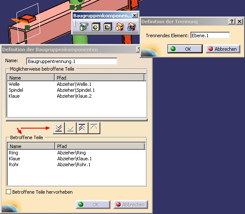The image size is (245, 214).
Task: Select the assembly Add icon
Action: click(120, 27)
